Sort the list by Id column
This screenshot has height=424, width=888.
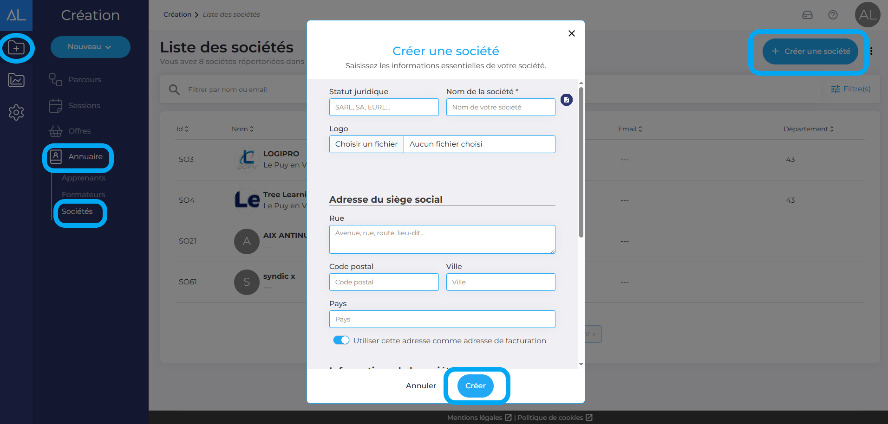coord(182,129)
